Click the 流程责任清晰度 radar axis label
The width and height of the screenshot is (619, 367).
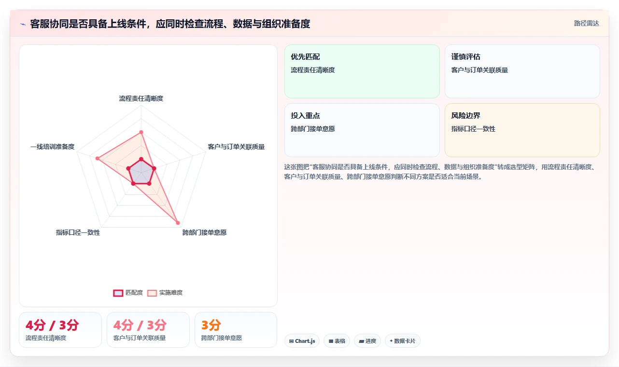(141, 98)
